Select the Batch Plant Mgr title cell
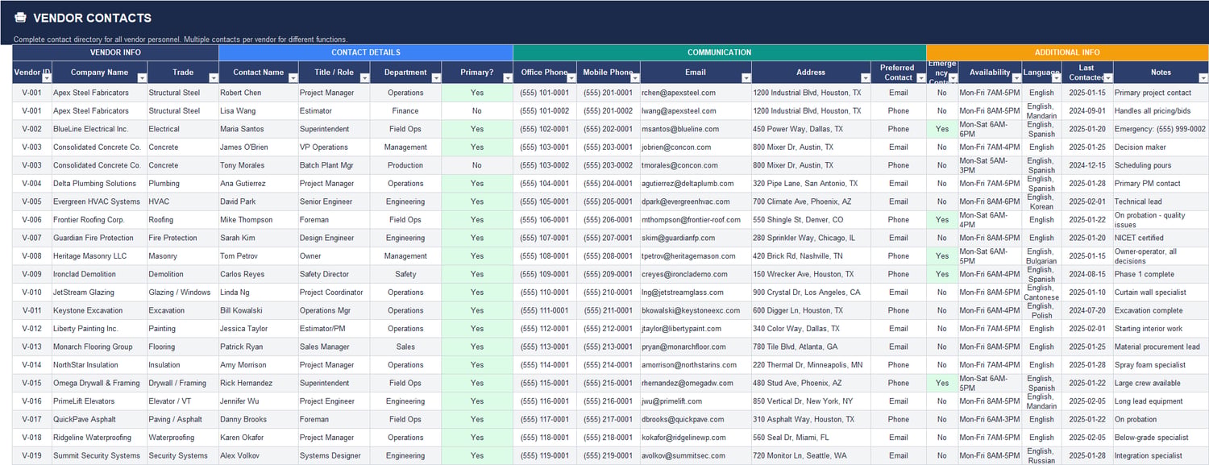 point(334,165)
